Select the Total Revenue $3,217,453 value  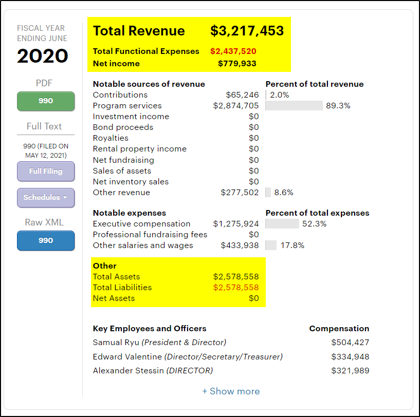[x=247, y=31]
